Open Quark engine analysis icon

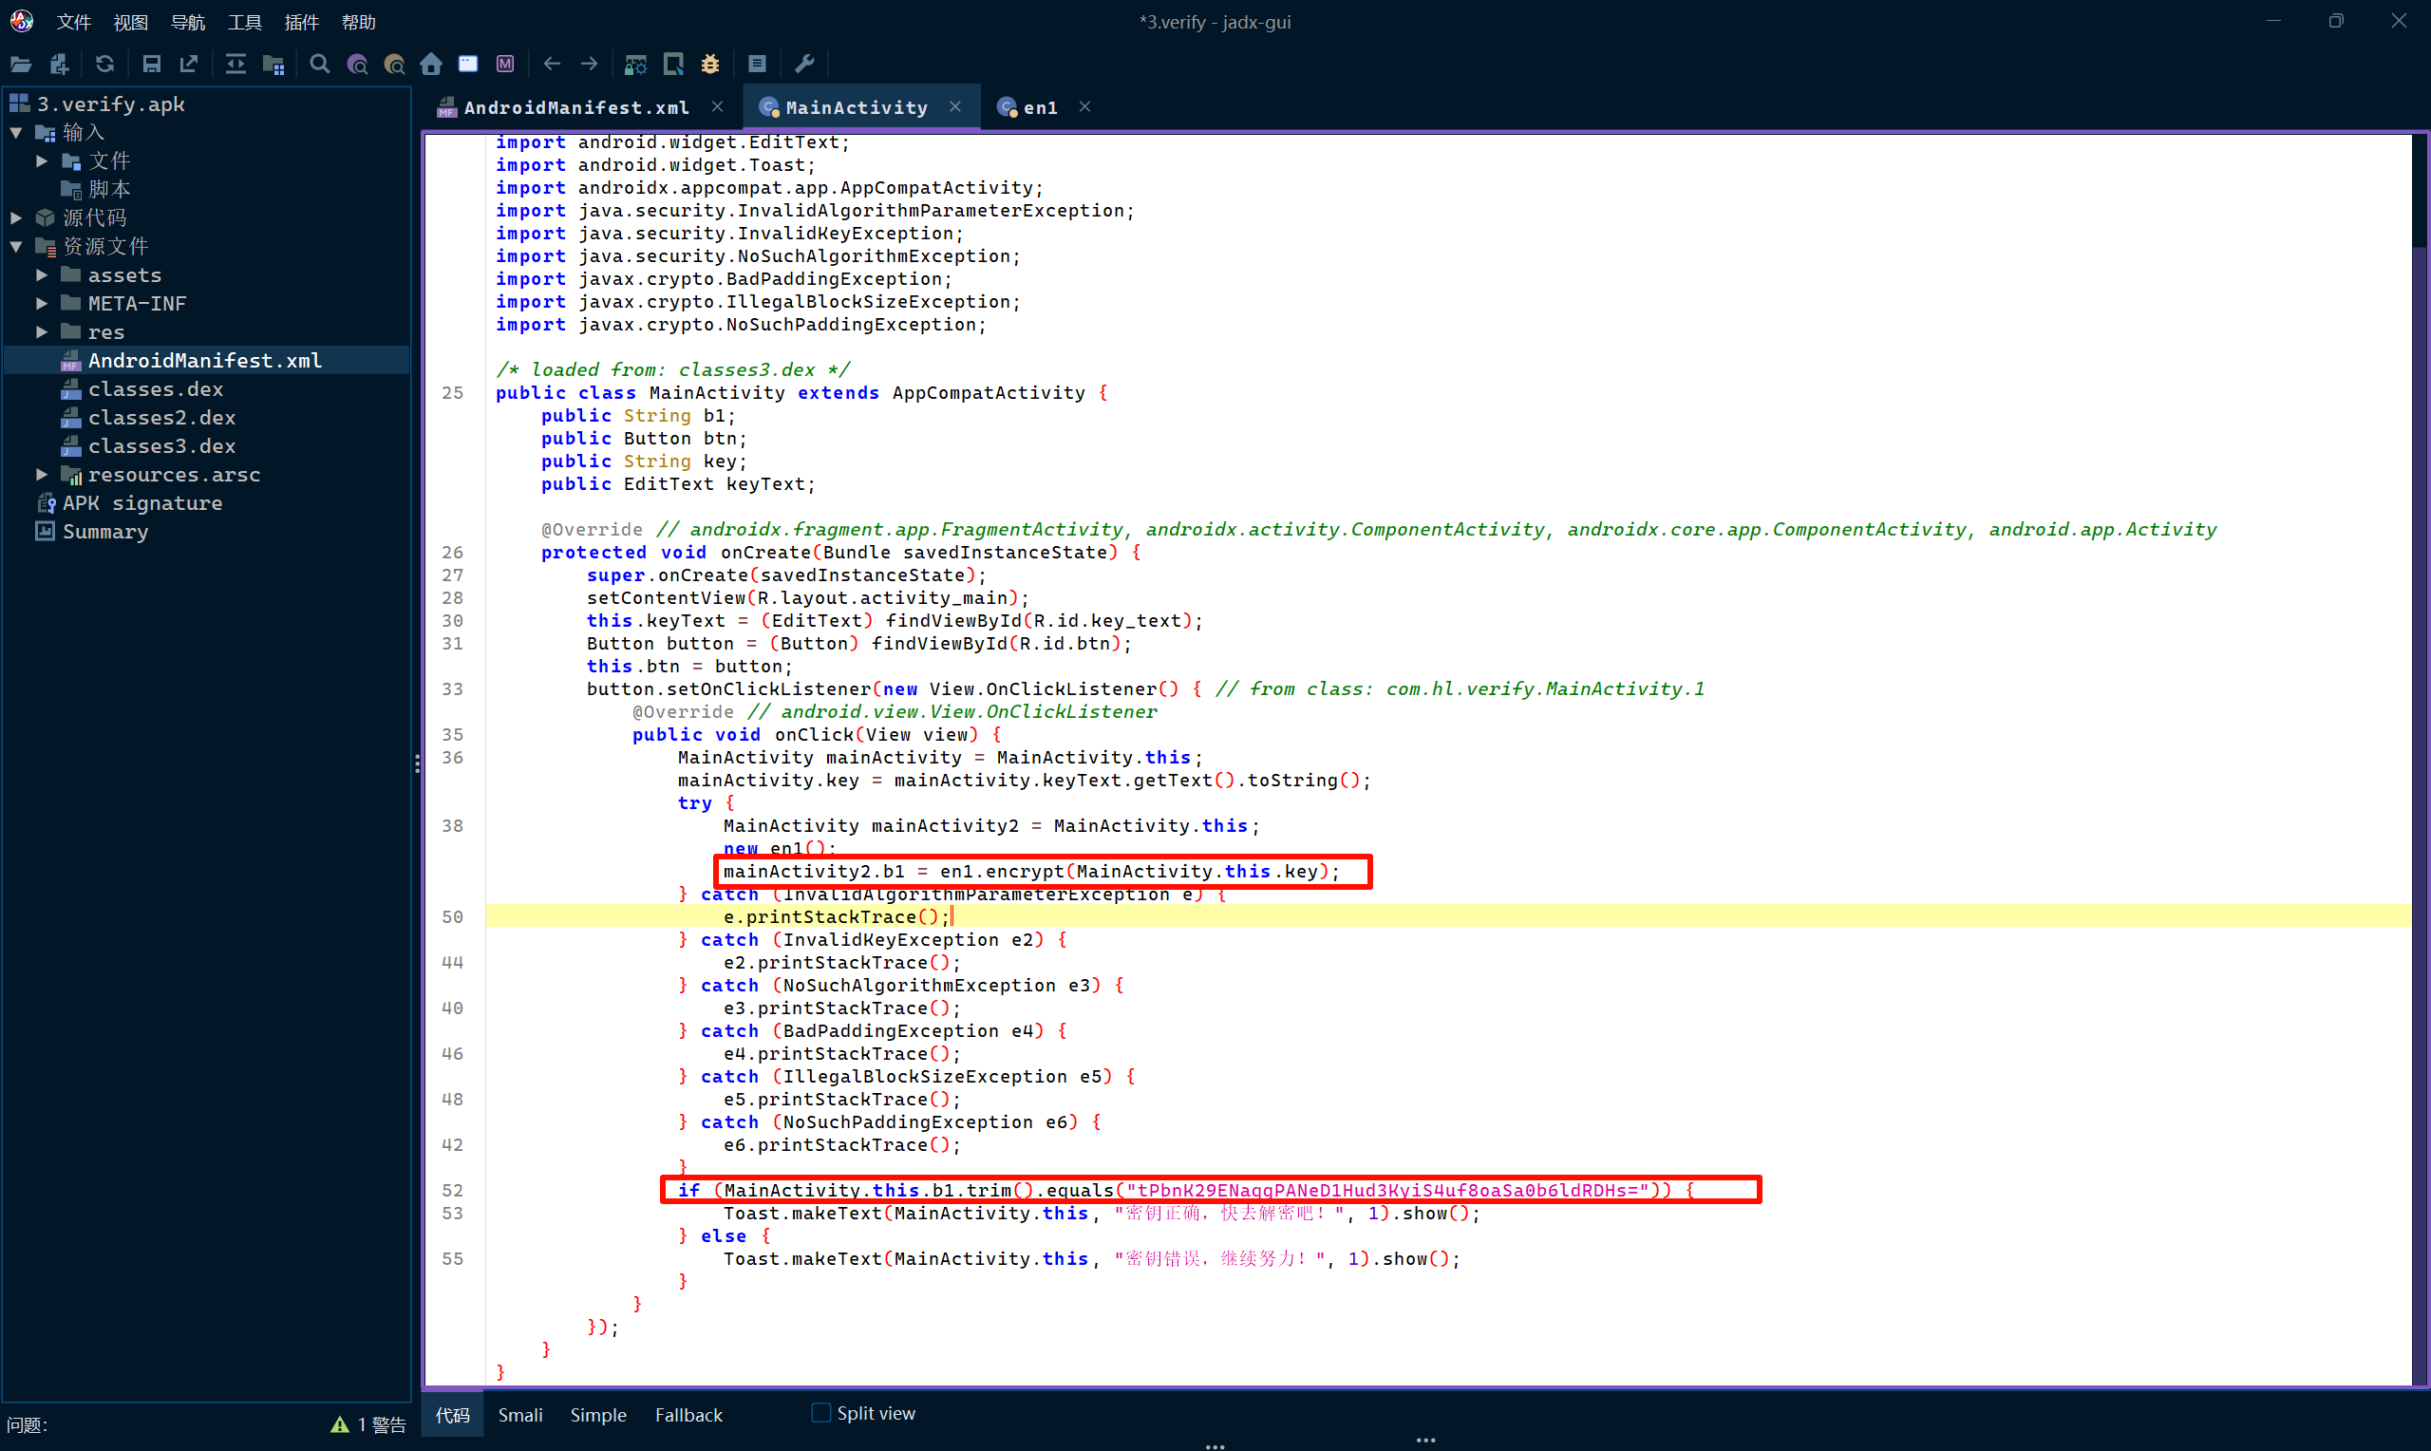click(x=673, y=65)
